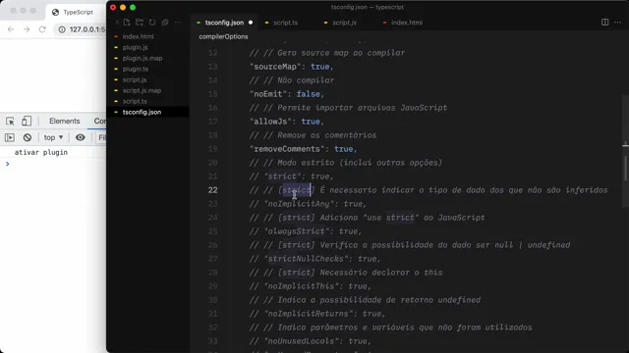Open the DevTools Elements tab
Screen dimensions: 629x353
click(x=65, y=121)
